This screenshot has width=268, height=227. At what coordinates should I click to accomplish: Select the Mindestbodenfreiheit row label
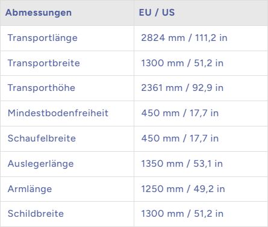(58, 113)
